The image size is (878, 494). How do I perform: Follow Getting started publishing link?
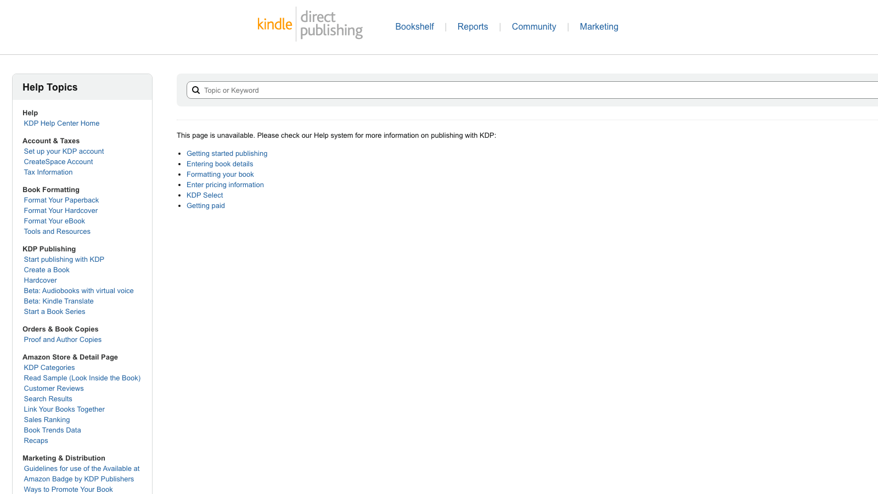pos(227,154)
